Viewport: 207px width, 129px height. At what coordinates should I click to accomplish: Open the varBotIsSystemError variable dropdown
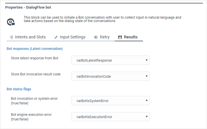point(110,101)
